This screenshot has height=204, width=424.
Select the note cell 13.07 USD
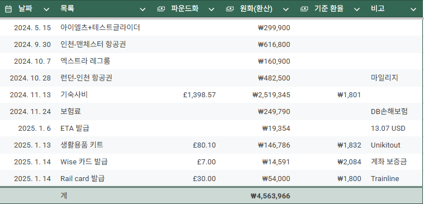pyautogui.click(x=388, y=129)
